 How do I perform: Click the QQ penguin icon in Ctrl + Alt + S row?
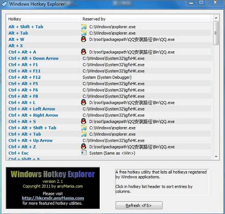[83, 122]
